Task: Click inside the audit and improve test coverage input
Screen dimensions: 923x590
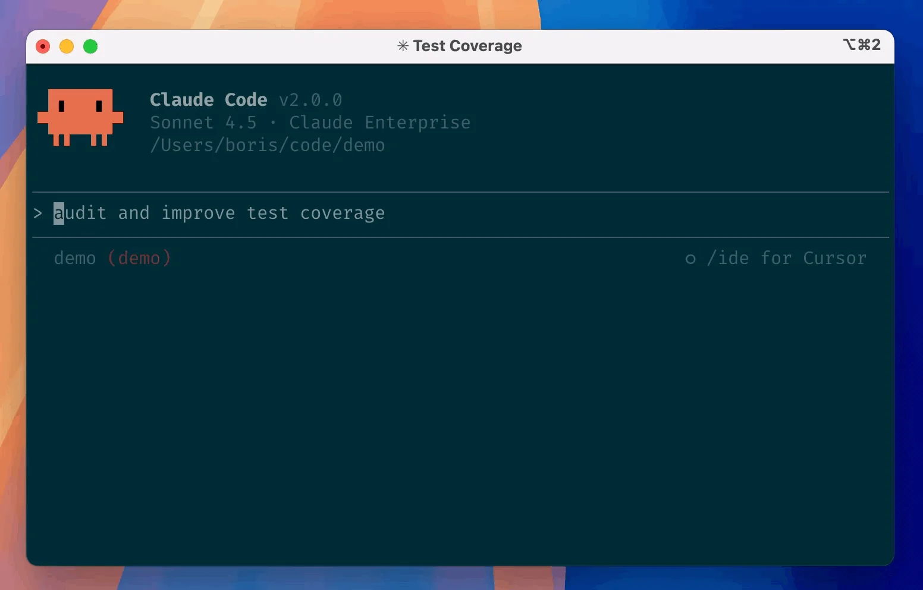Action: [220, 213]
